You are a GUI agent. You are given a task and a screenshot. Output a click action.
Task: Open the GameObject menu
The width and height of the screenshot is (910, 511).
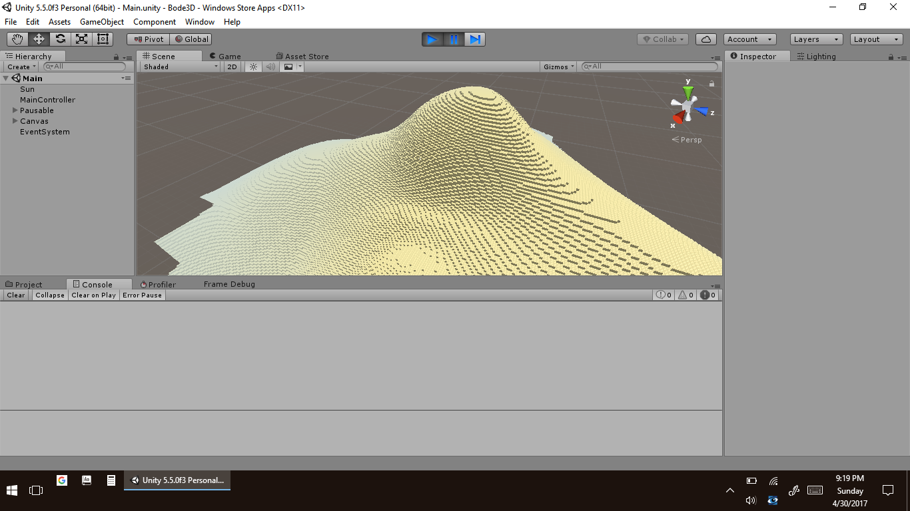102,22
